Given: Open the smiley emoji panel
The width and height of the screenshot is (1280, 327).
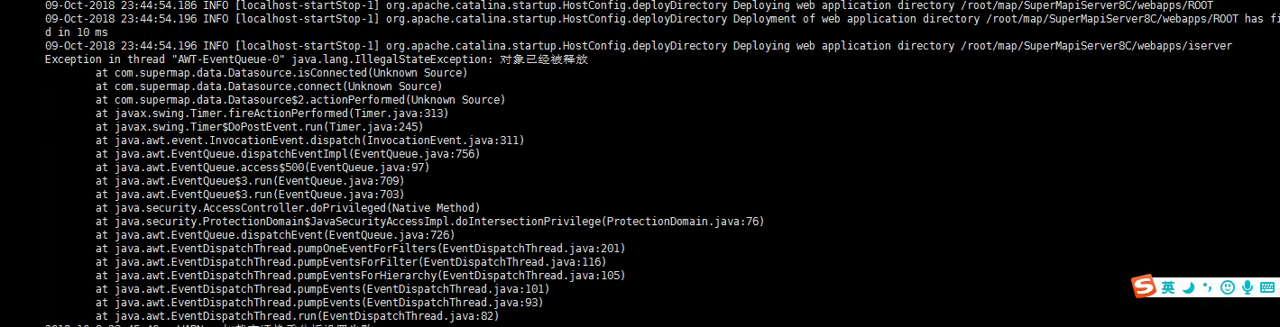Looking at the screenshot, I should (1228, 287).
